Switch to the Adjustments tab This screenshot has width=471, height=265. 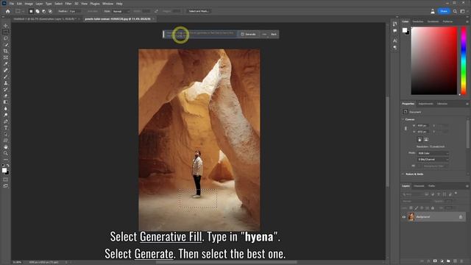[425, 104]
